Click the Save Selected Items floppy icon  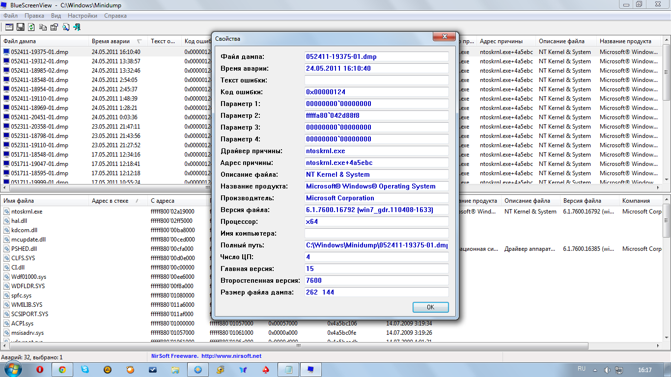21,27
